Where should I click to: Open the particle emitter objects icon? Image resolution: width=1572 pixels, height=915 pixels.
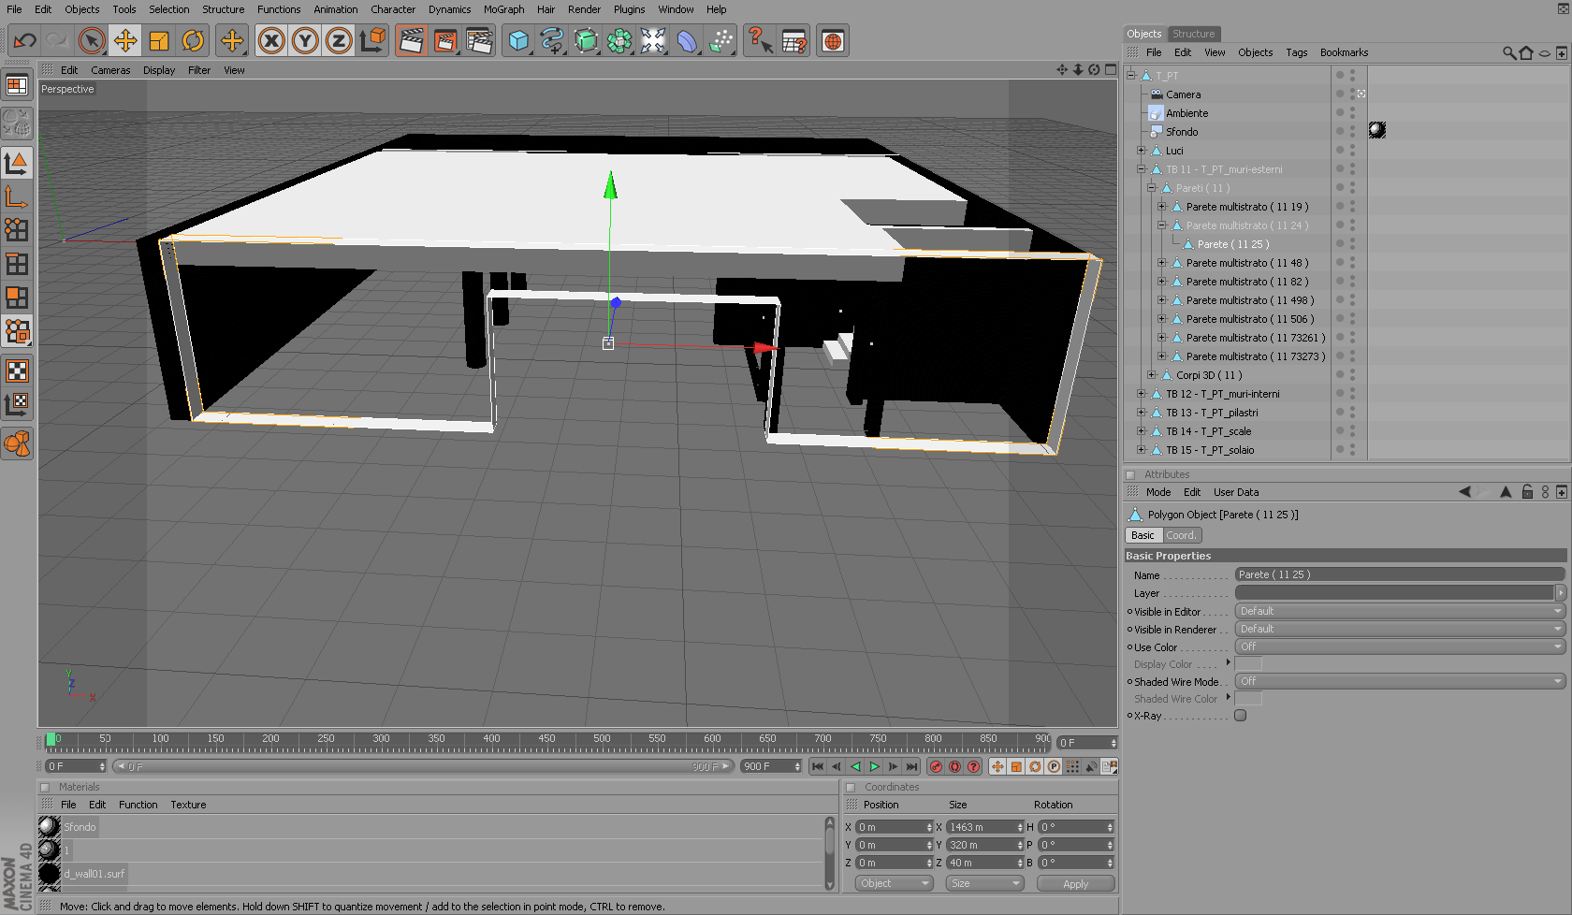tap(720, 41)
